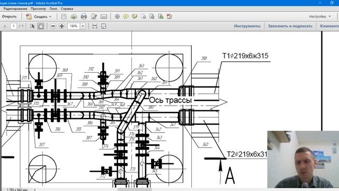Click joint number 368 in drawing
Viewport: 339px width, 191px height.
click(65, 70)
